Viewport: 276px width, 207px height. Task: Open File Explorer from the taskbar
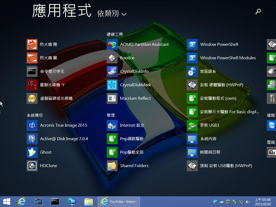click(88, 202)
